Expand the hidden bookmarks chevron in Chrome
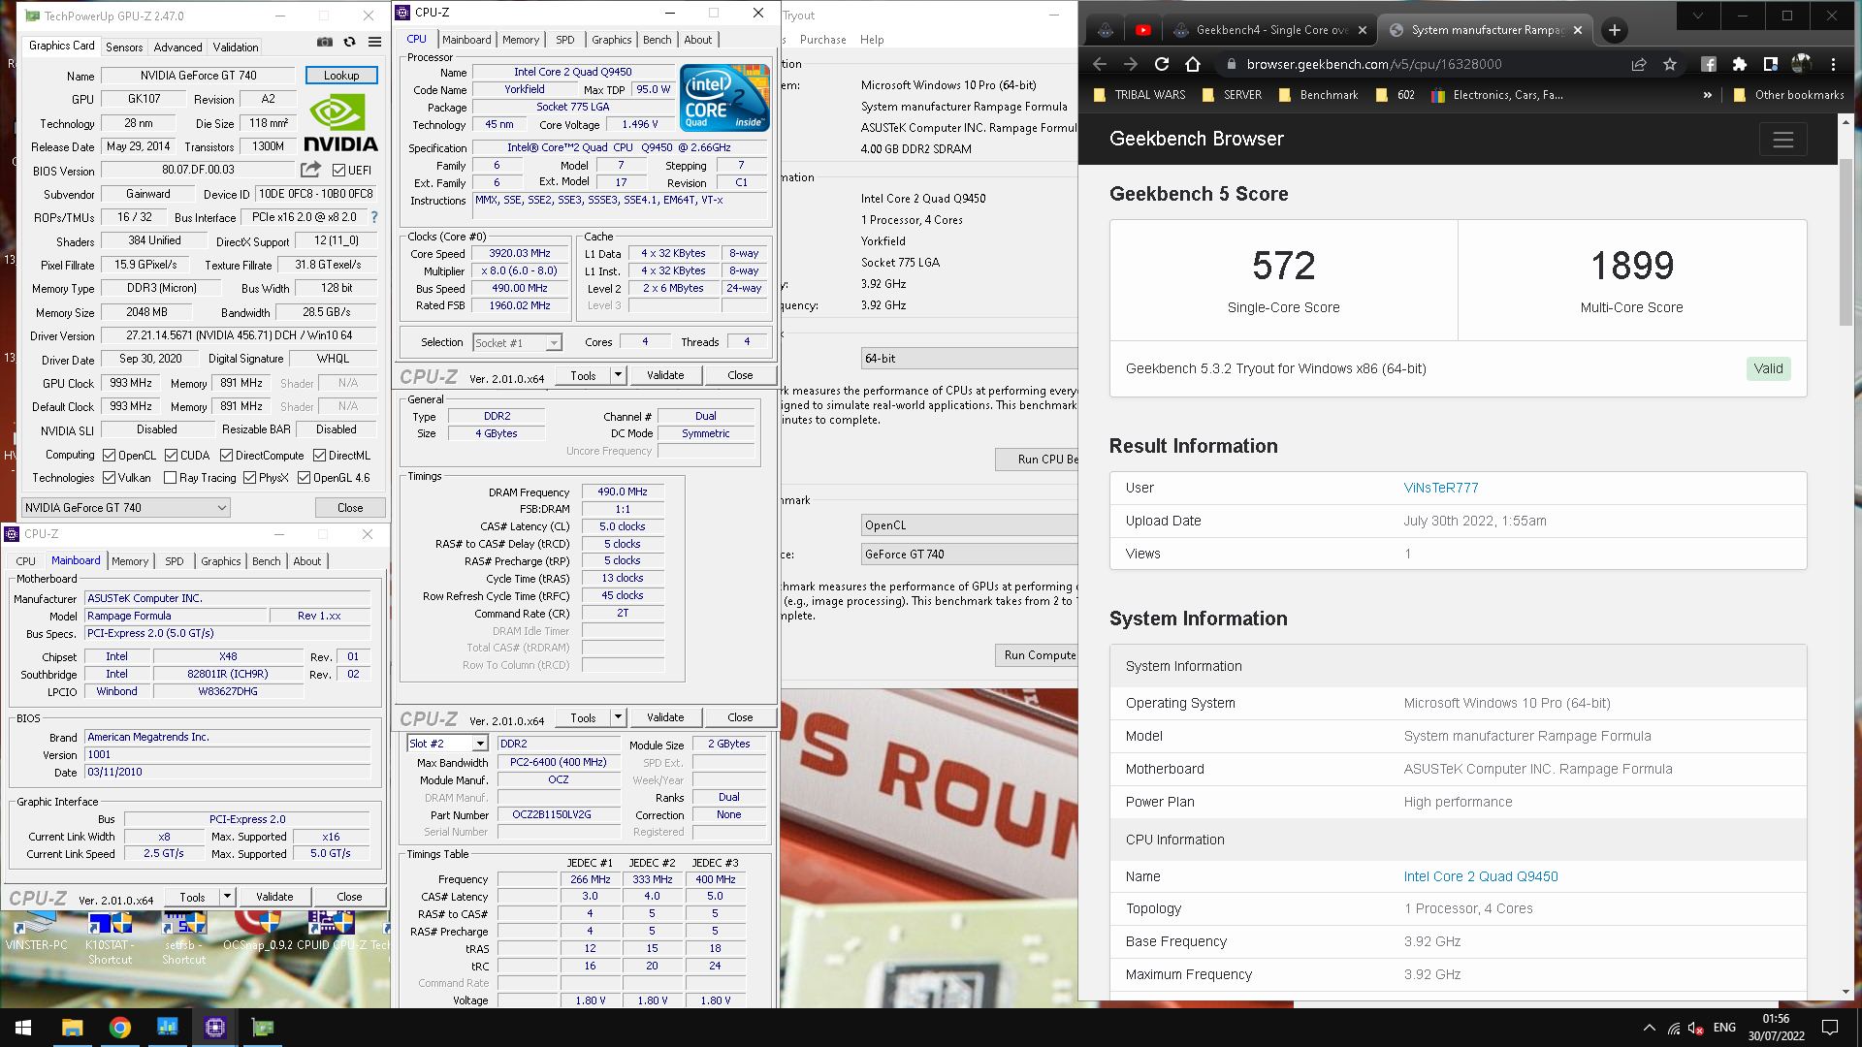The image size is (1862, 1047). (x=1708, y=95)
